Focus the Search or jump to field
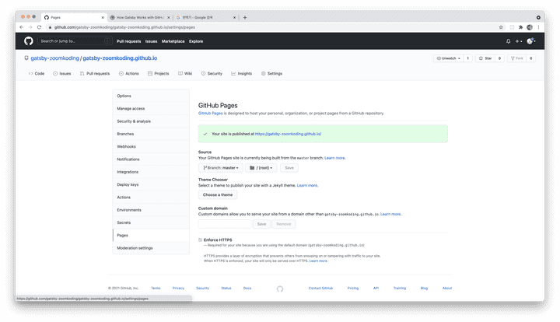This screenshot has height=322, width=560. (75, 41)
